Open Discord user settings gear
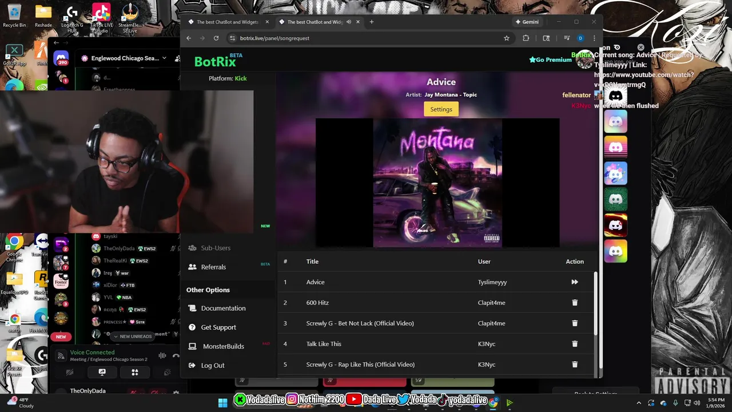This screenshot has width=732, height=412. click(x=176, y=393)
